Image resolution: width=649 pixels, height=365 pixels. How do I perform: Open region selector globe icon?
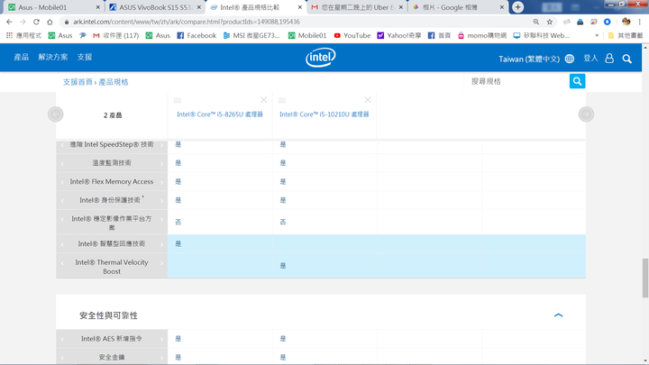click(570, 59)
